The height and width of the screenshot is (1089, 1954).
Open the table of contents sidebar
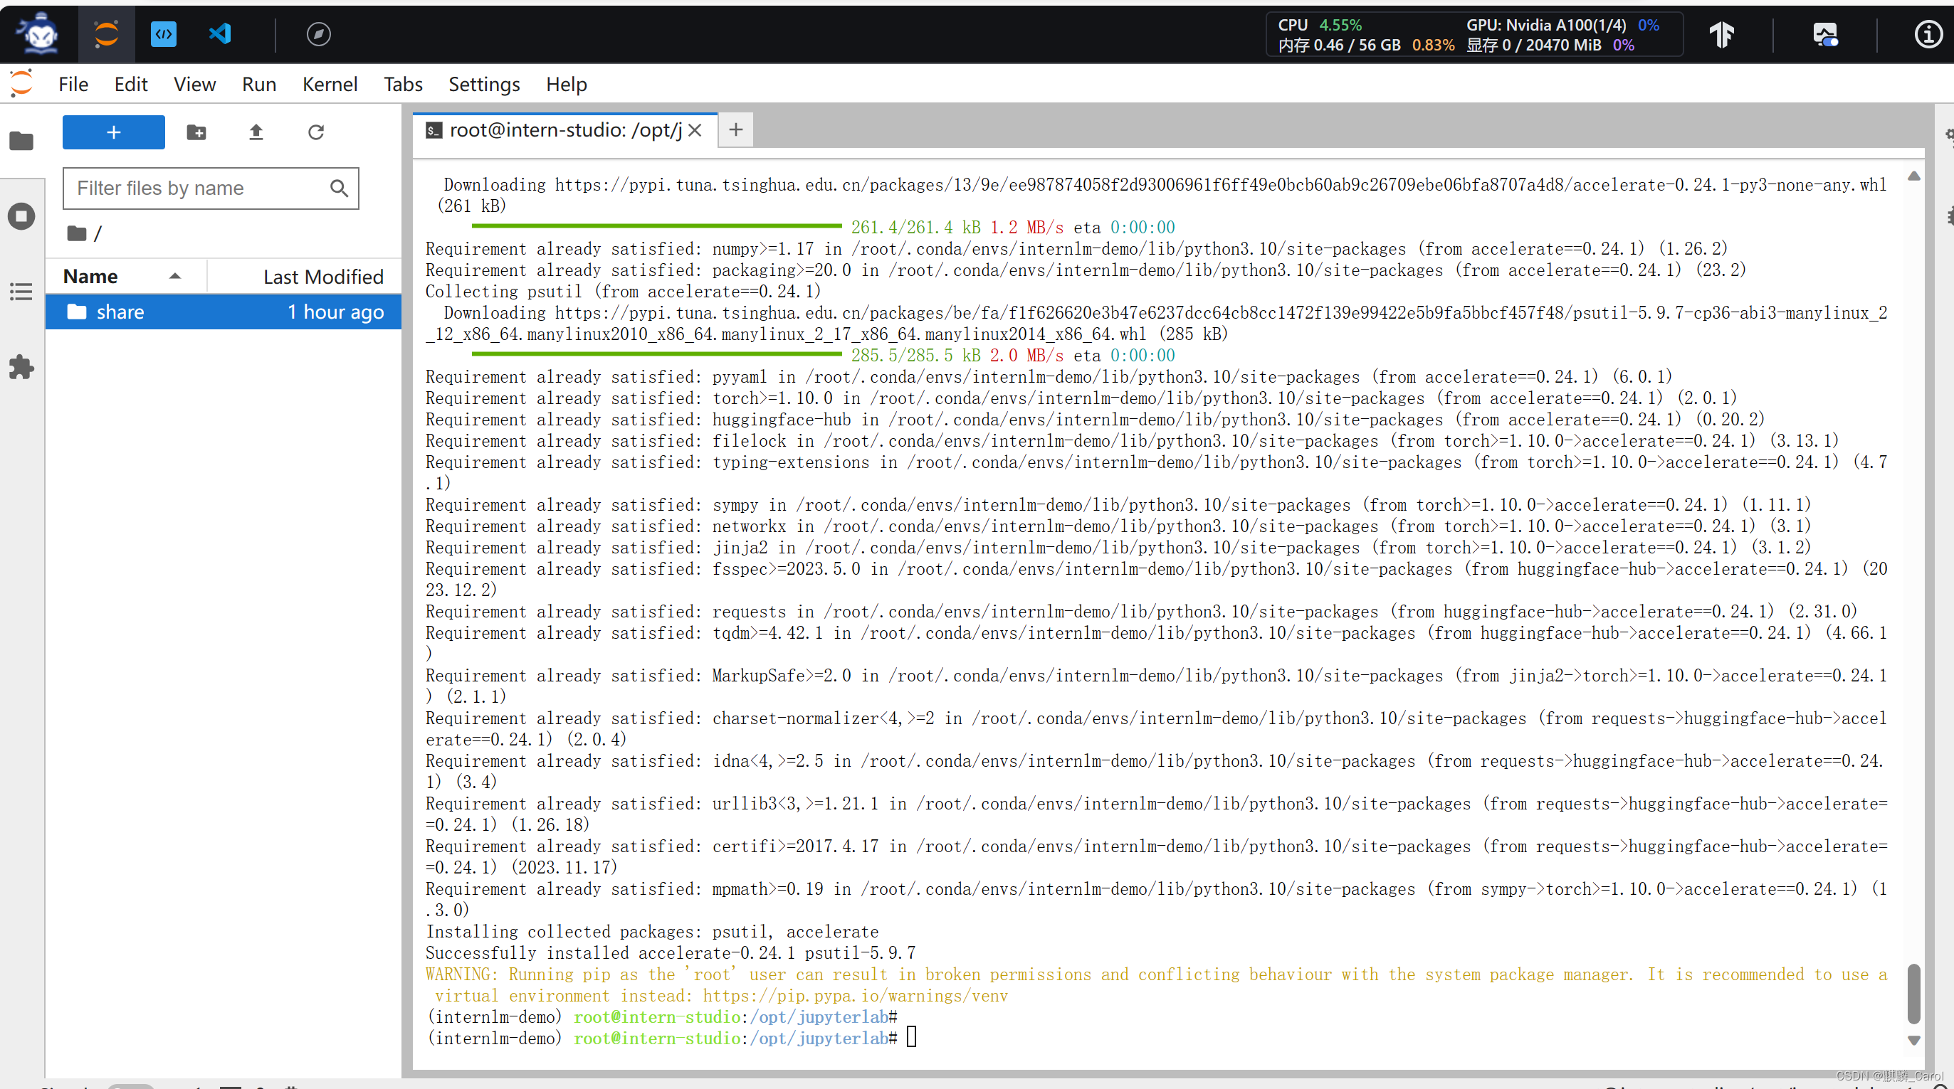[x=21, y=292]
